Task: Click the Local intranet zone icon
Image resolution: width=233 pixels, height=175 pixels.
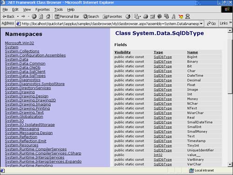Action: click(192, 170)
